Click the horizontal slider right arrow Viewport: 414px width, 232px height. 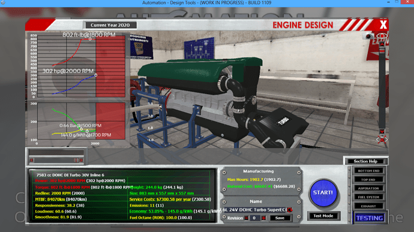pos(82,160)
